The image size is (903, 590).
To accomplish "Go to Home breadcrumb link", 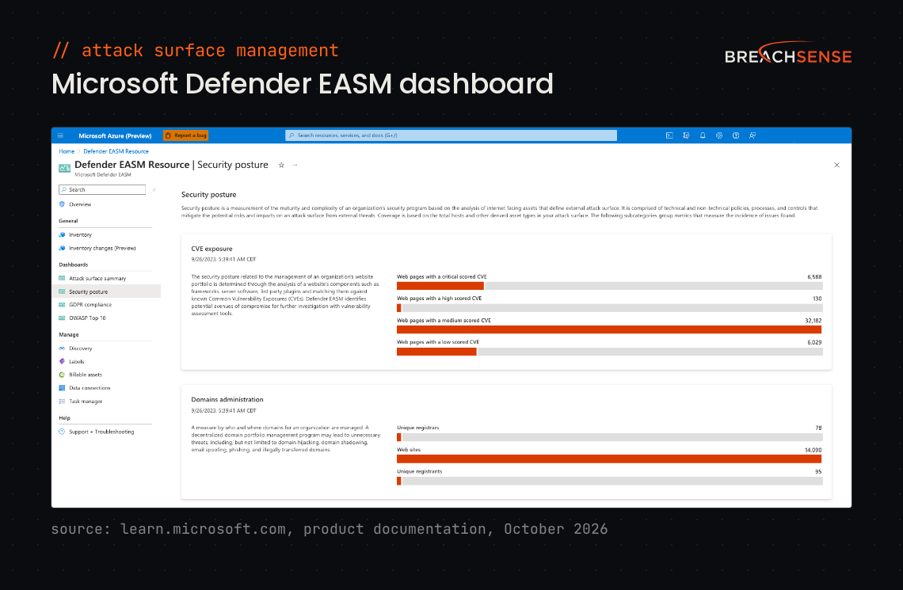I will pyautogui.click(x=67, y=151).
